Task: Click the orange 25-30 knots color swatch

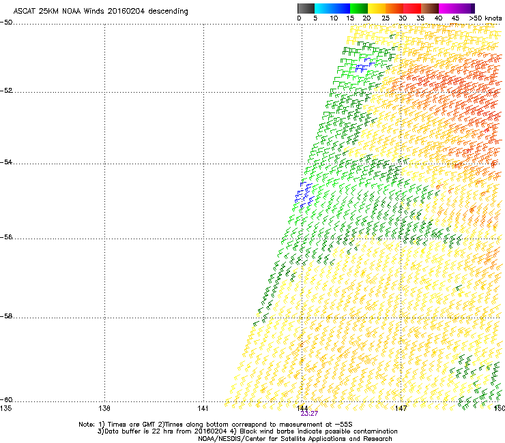Action: click(x=394, y=8)
